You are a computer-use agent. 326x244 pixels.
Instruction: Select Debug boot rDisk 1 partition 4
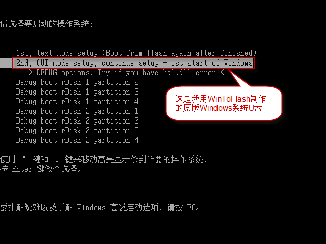[x=77, y=102]
